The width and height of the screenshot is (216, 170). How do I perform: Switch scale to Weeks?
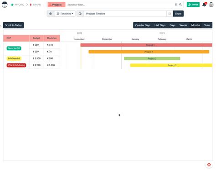183,25
